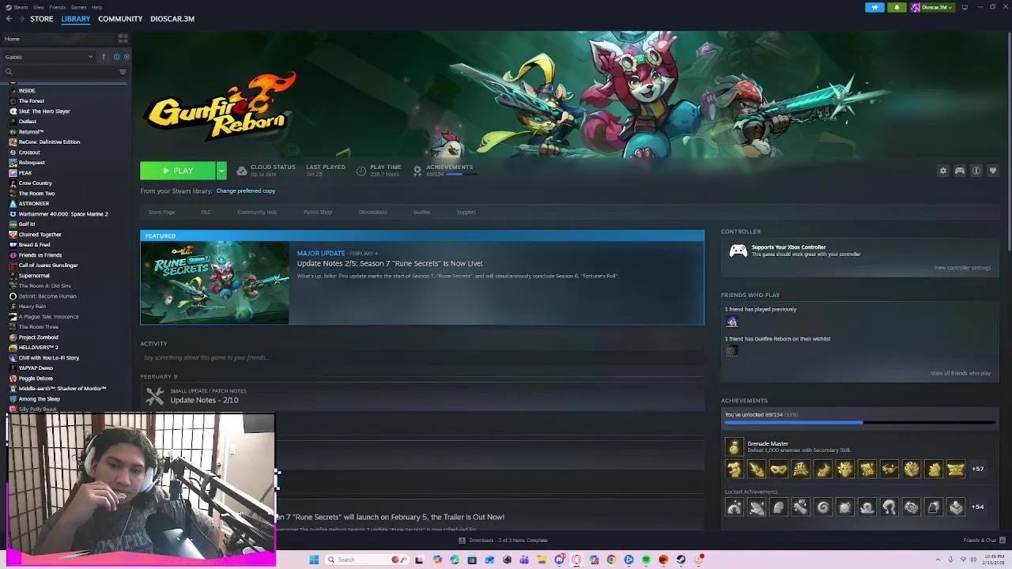
Task: Select Project Zomboid in the game list
Action: [39, 337]
